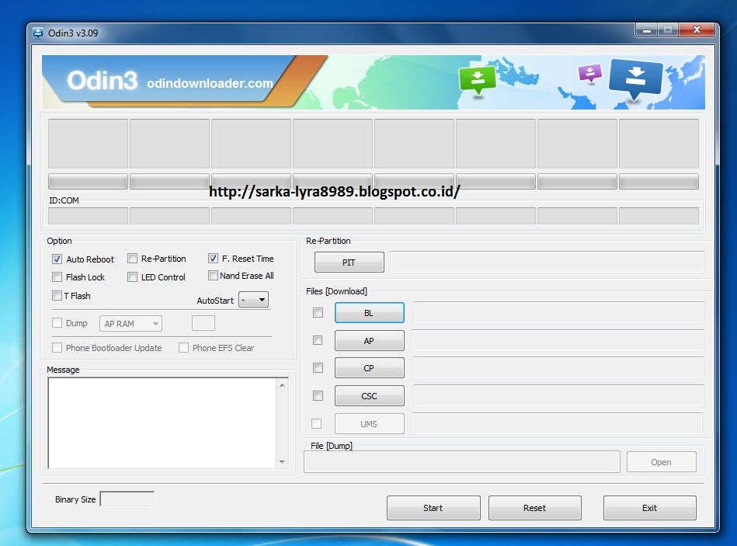The image size is (737, 546).
Task: Tick the checkbox beside the CSC button
Action: (318, 395)
